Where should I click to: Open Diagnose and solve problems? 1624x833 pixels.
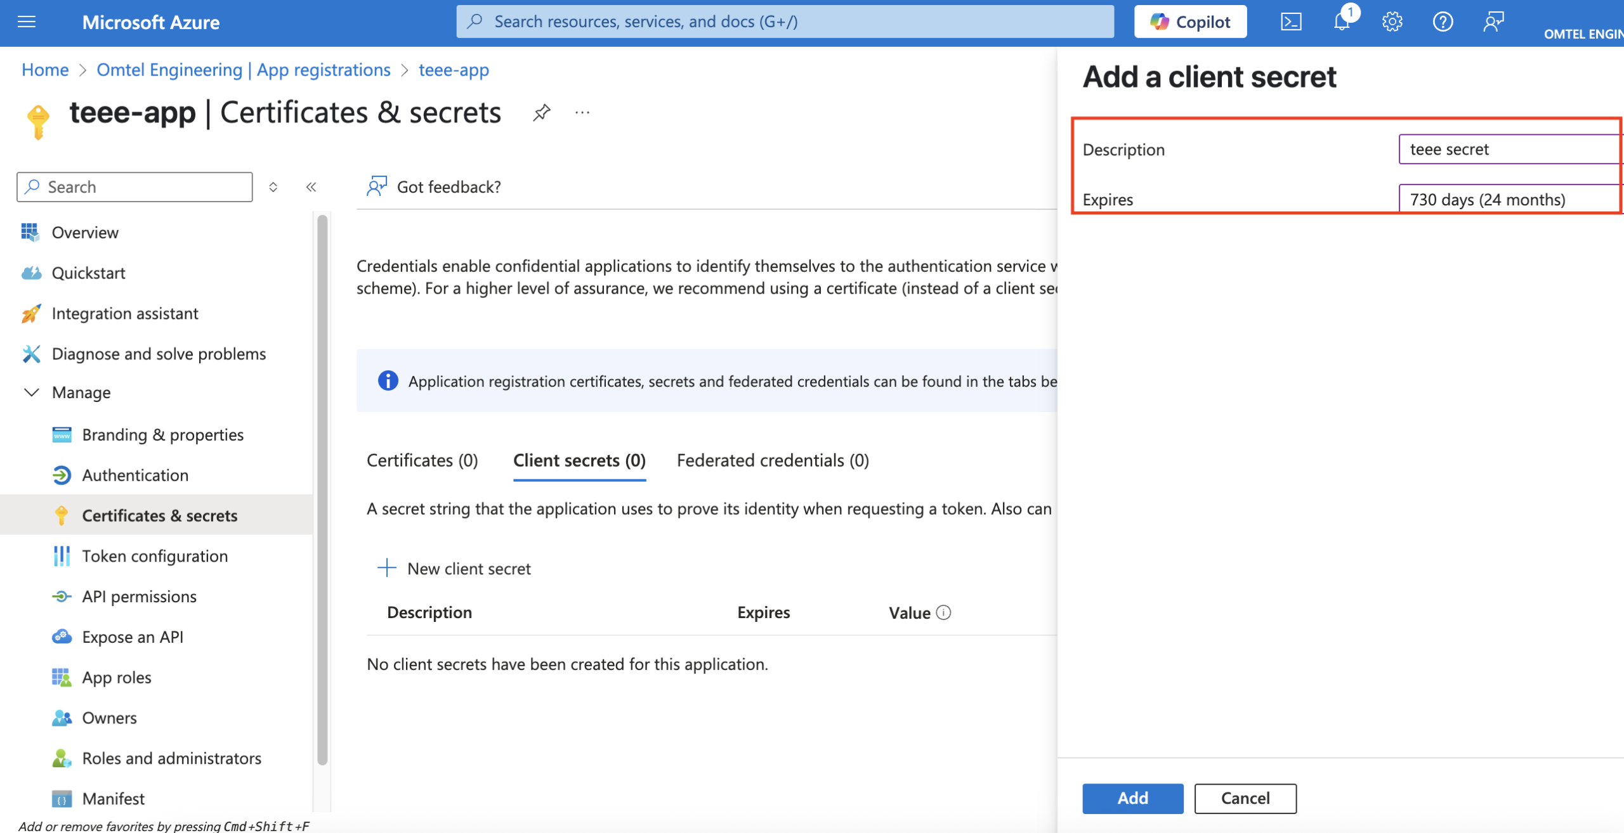tap(159, 354)
